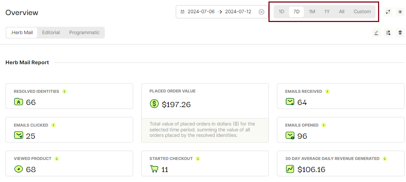Click info icon next to Viewed Product
The height and width of the screenshot is (182, 406).
coord(57,159)
